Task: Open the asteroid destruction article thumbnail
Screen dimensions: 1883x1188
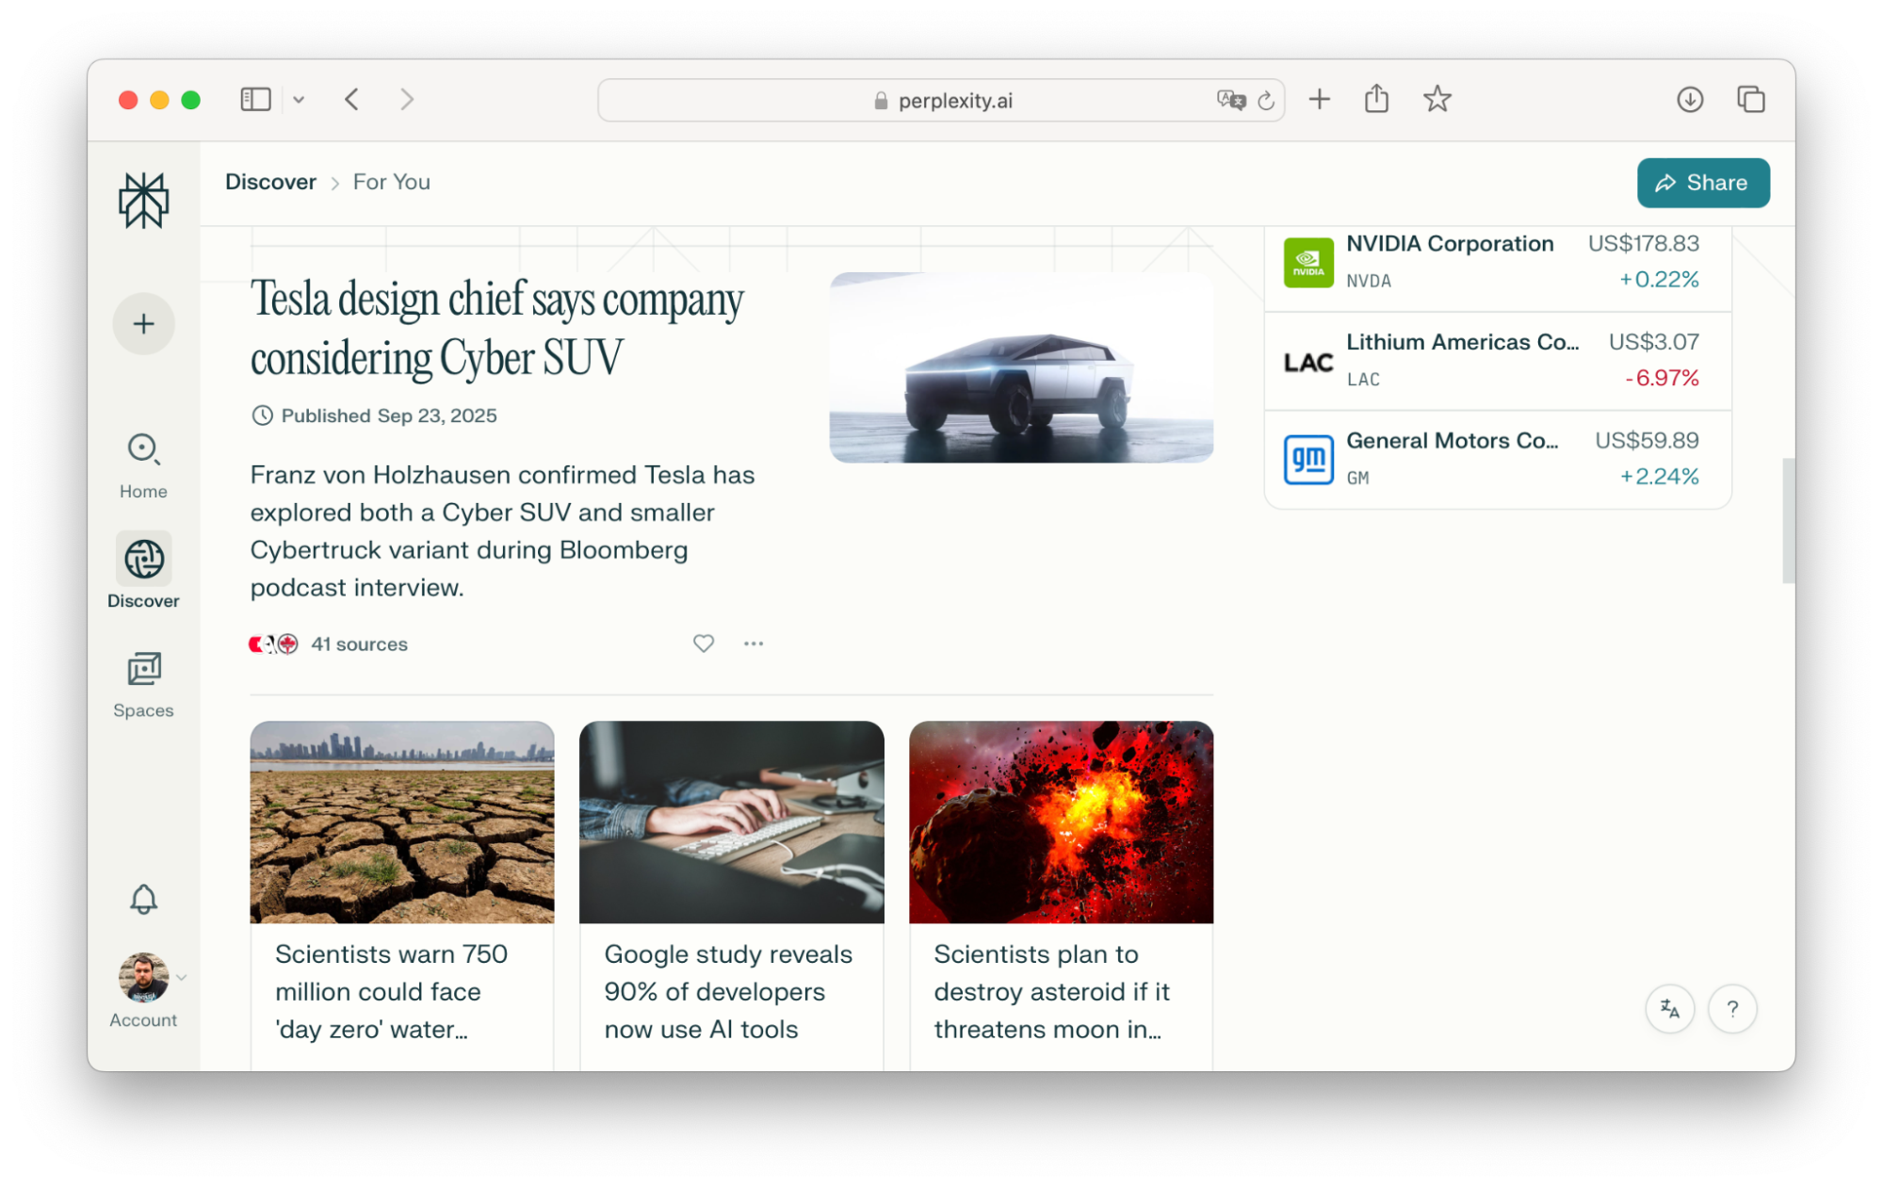Action: point(1061,822)
